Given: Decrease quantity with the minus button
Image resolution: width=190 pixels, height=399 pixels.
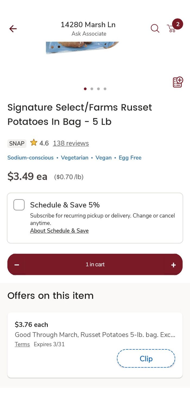Looking at the screenshot, I should click(x=17, y=264).
